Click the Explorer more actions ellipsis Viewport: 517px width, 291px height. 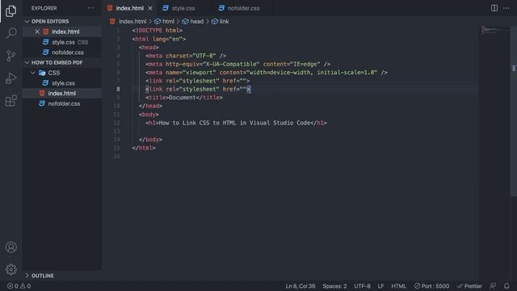90,8
